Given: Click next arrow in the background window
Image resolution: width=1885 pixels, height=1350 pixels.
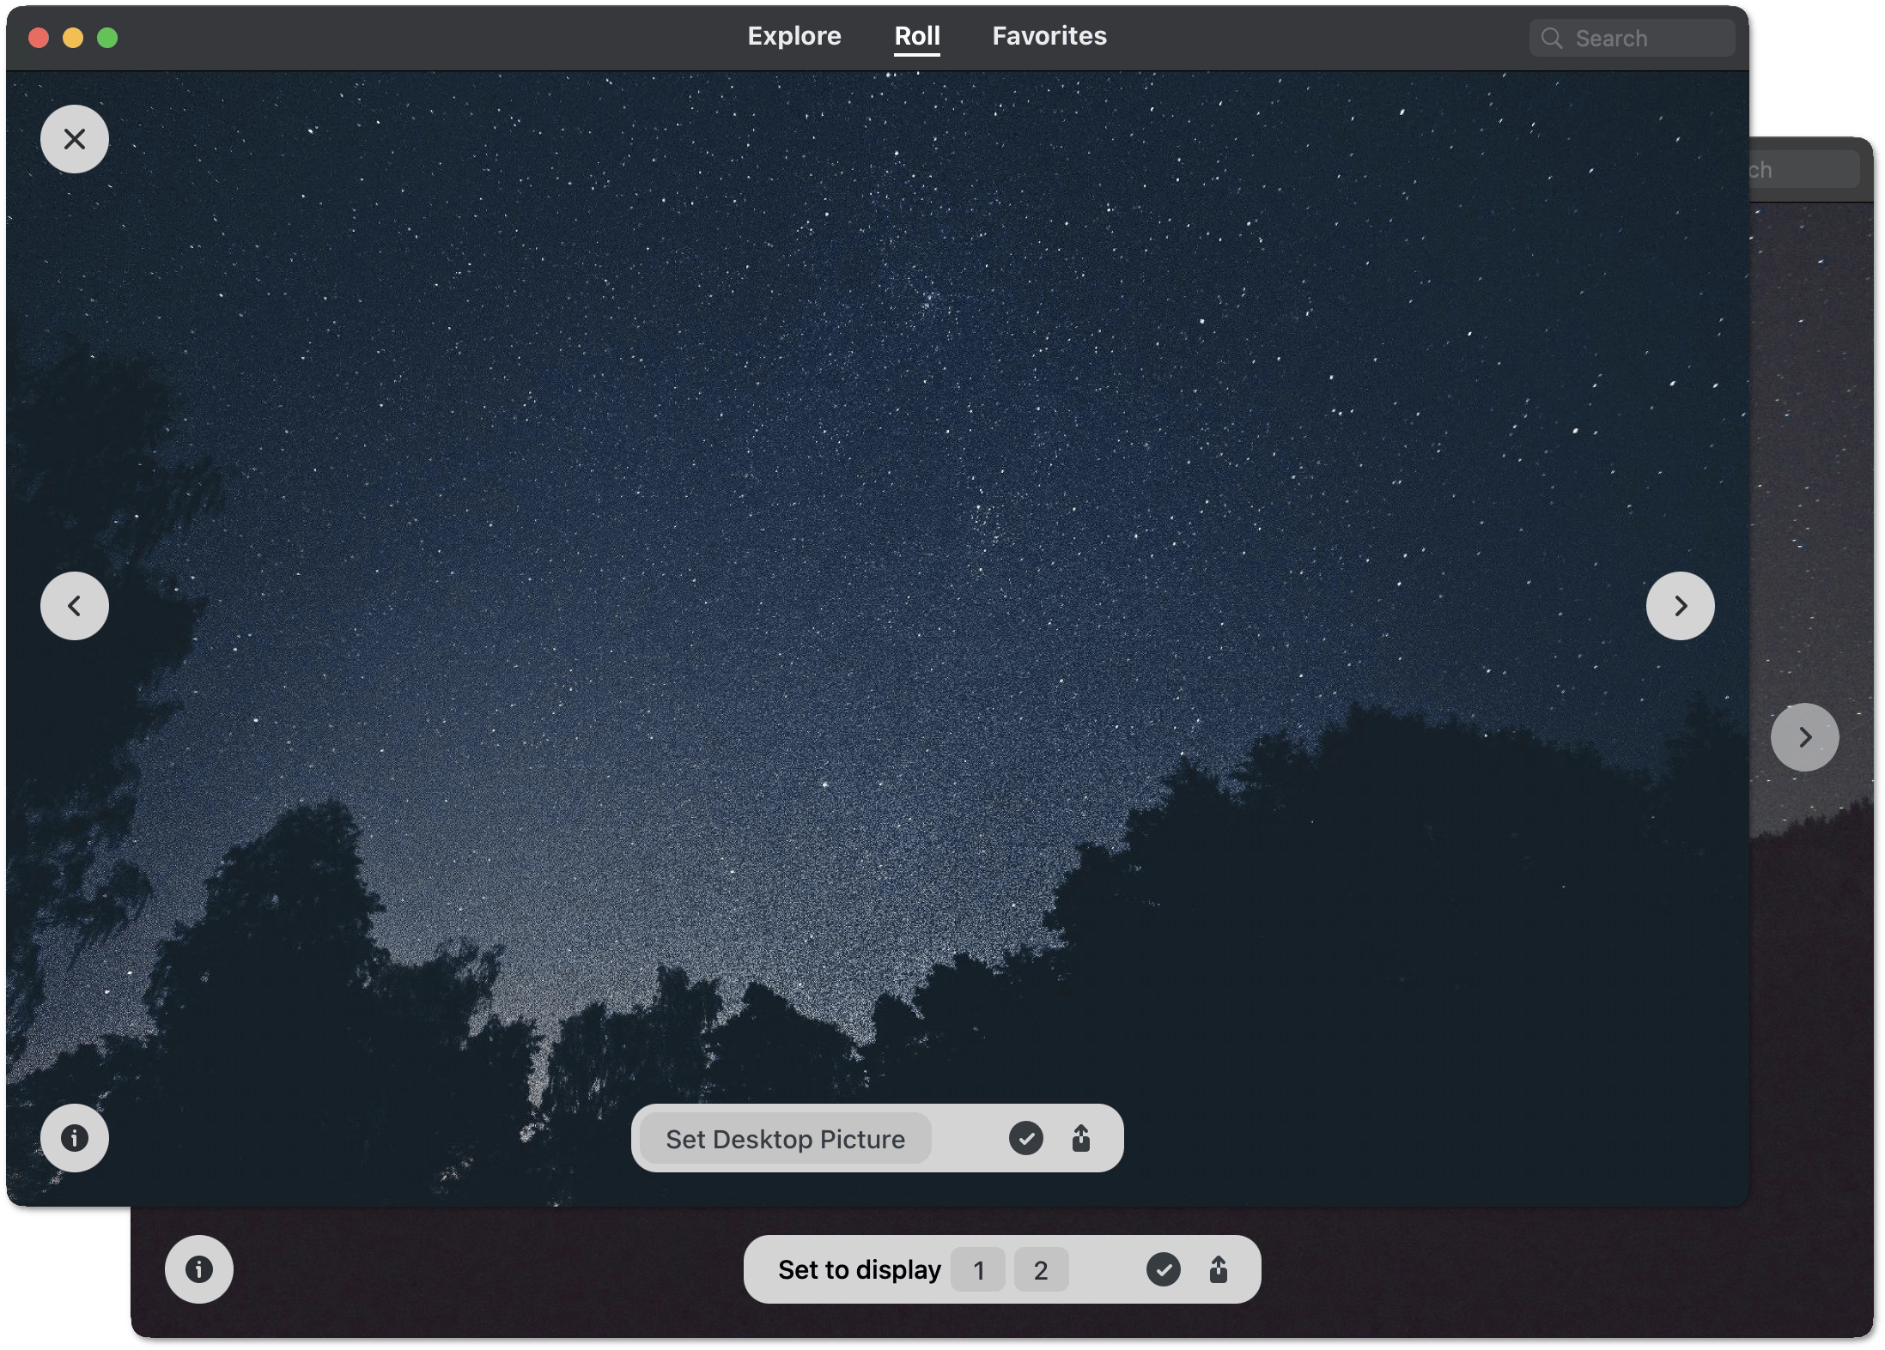Looking at the screenshot, I should [1804, 737].
